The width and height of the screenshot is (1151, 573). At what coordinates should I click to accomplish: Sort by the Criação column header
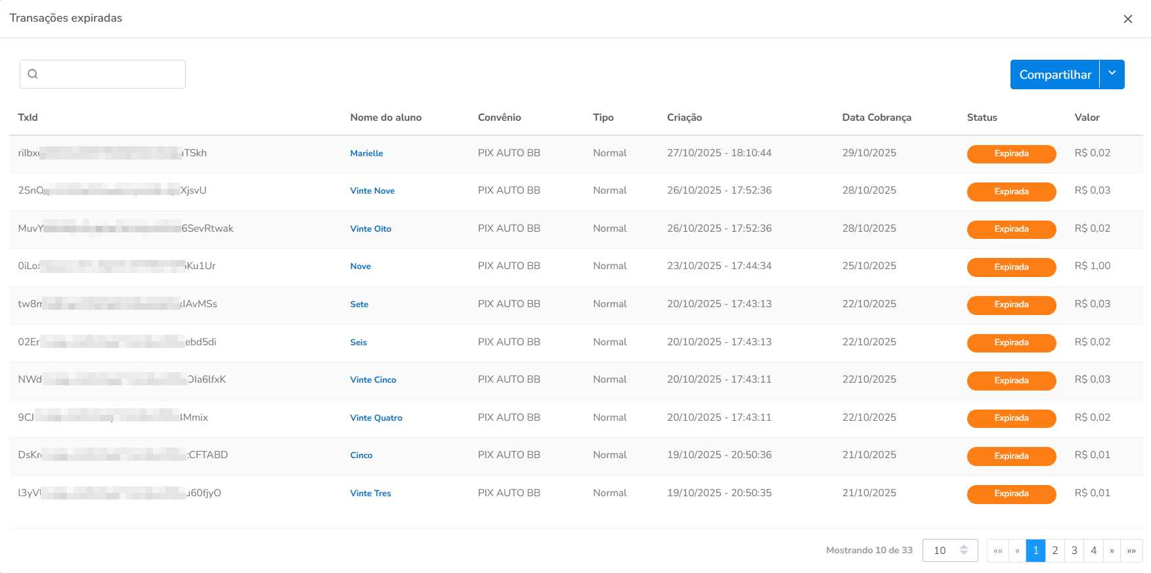684,117
